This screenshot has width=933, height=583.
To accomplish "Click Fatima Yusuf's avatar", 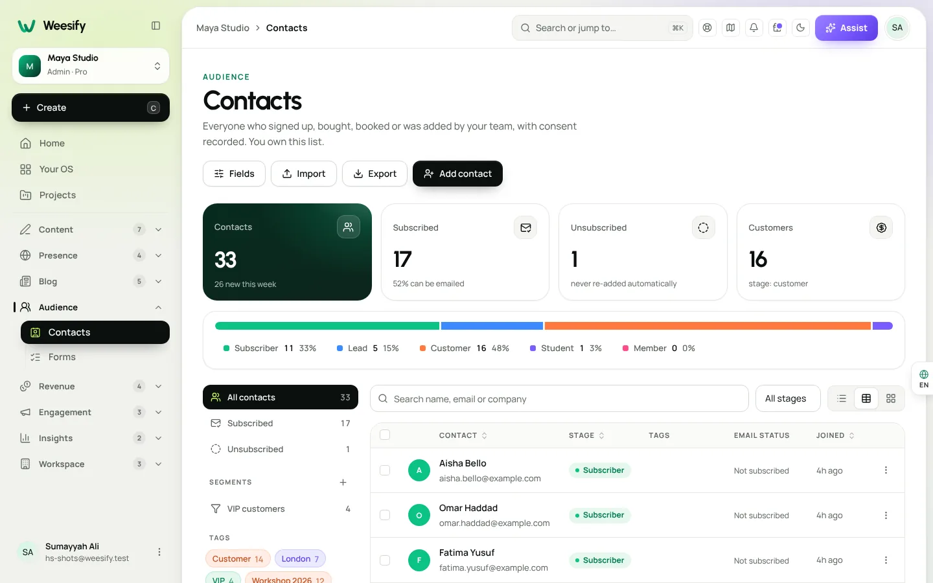I will click(419, 560).
